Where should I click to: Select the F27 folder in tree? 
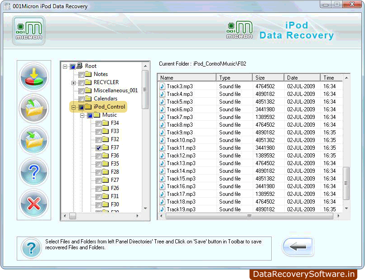[115, 180]
